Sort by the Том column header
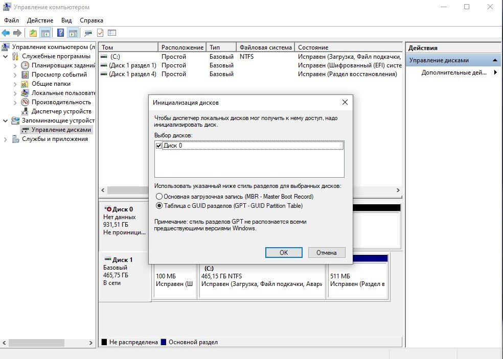The width and height of the screenshot is (503, 359). [x=128, y=47]
